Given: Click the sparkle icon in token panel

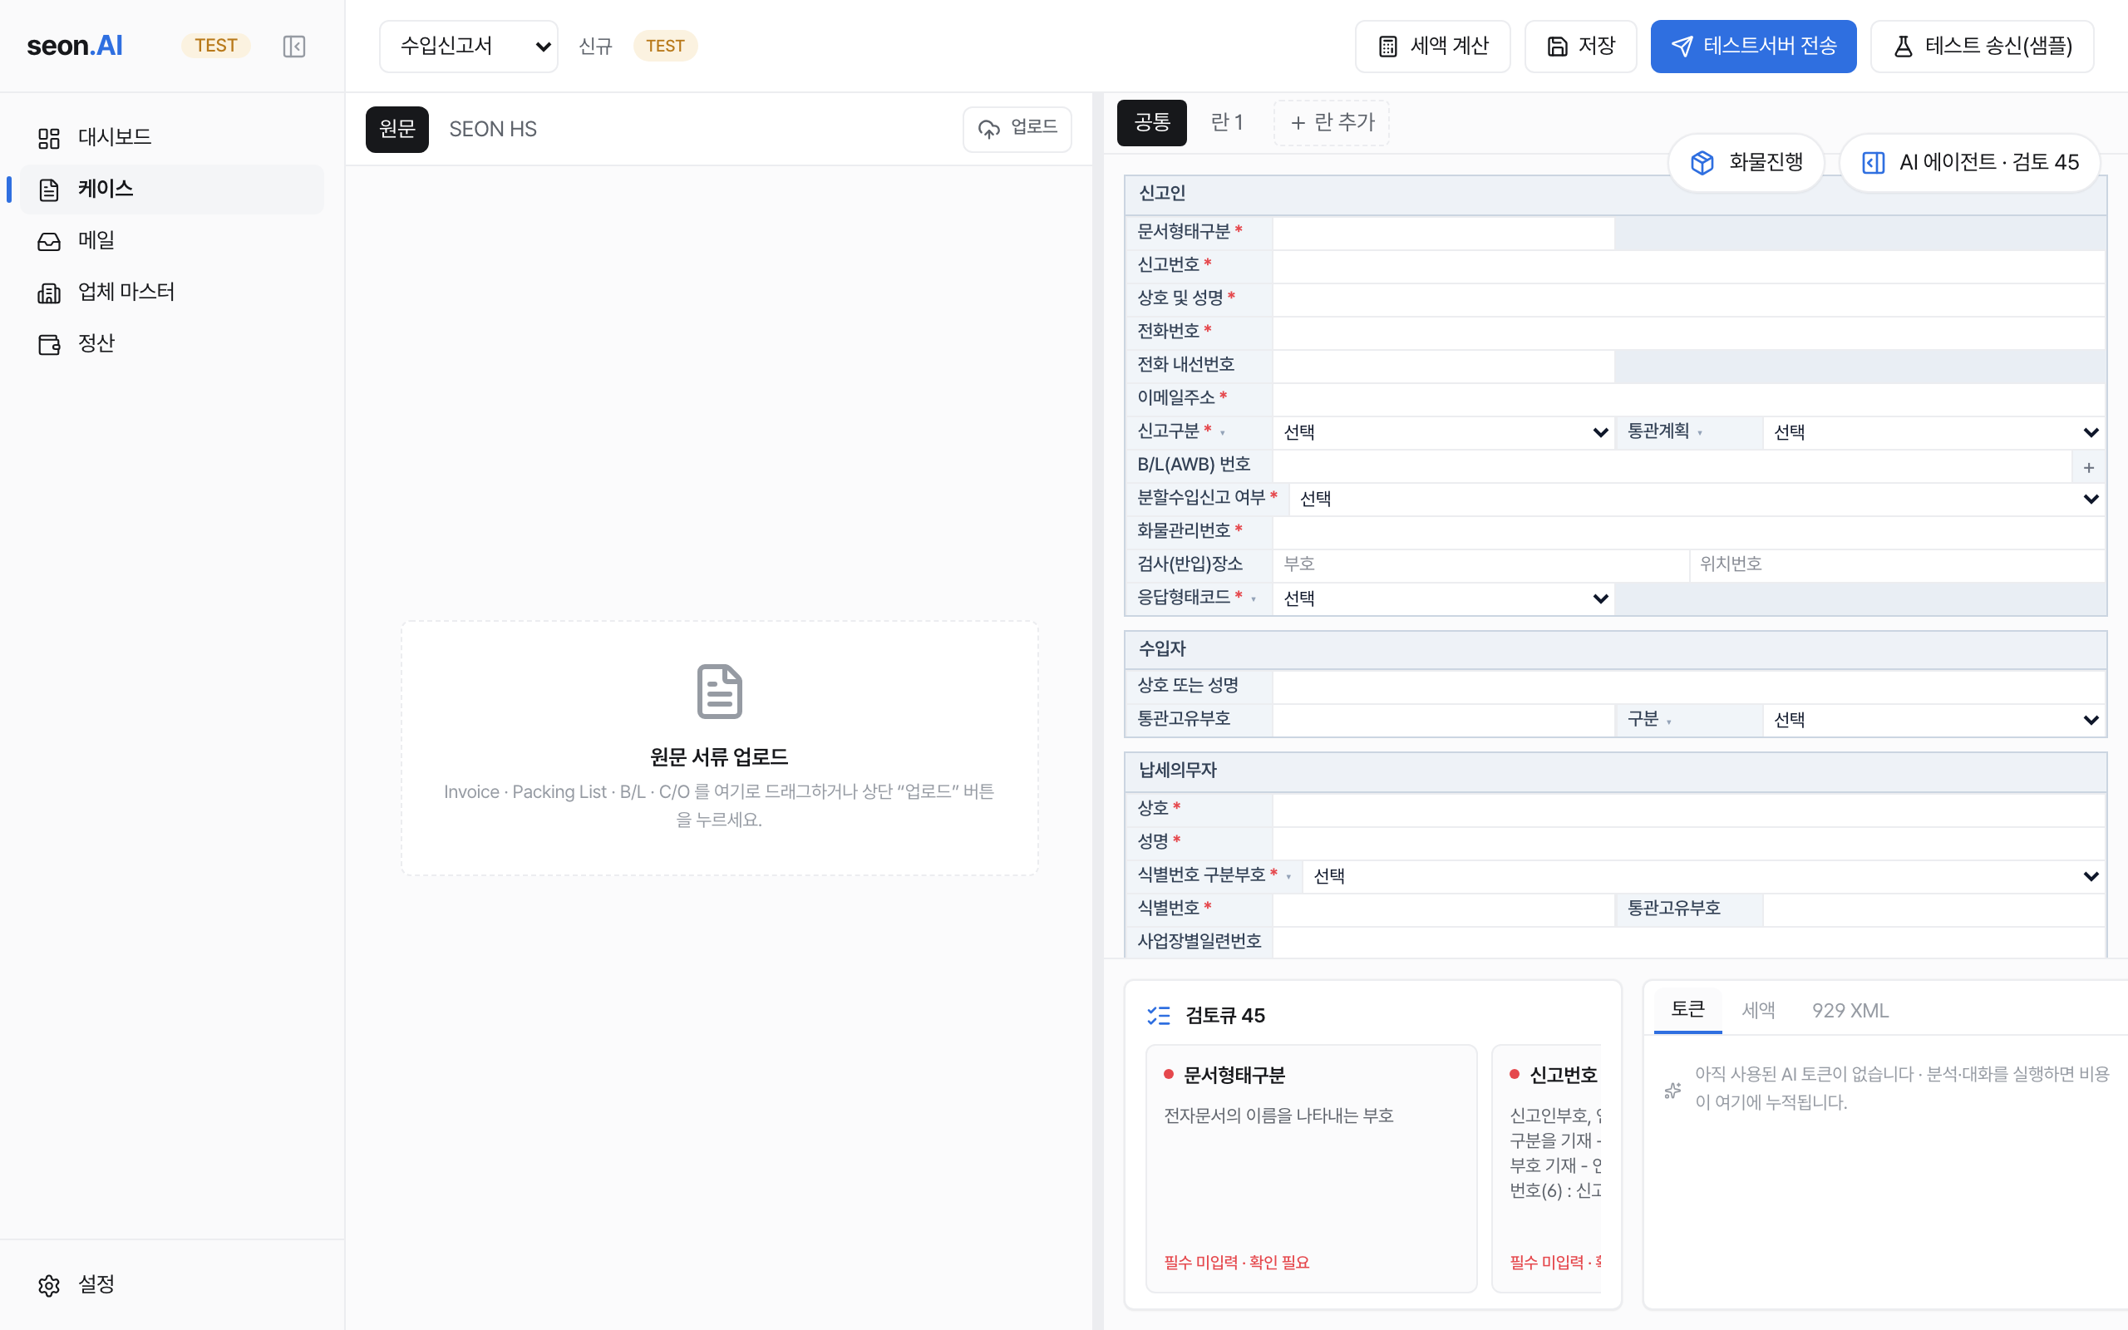Looking at the screenshot, I should [x=1672, y=1090].
